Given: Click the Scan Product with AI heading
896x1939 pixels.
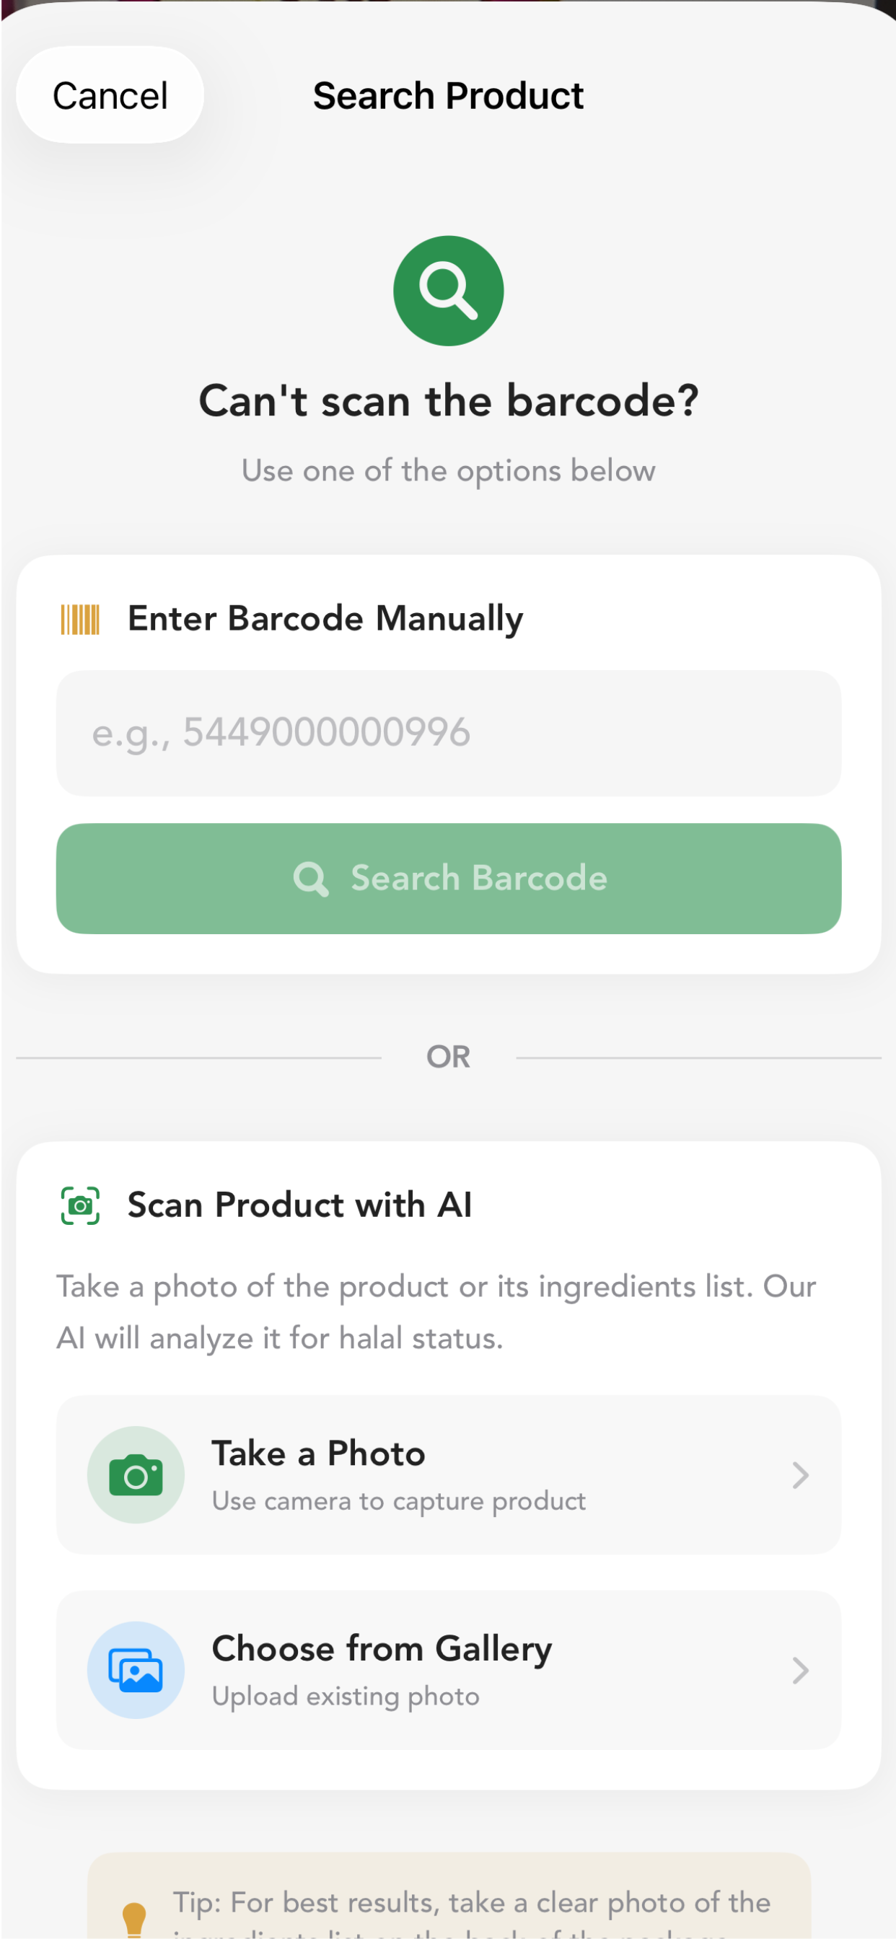Looking at the screenshot, I should point(299,1205).
